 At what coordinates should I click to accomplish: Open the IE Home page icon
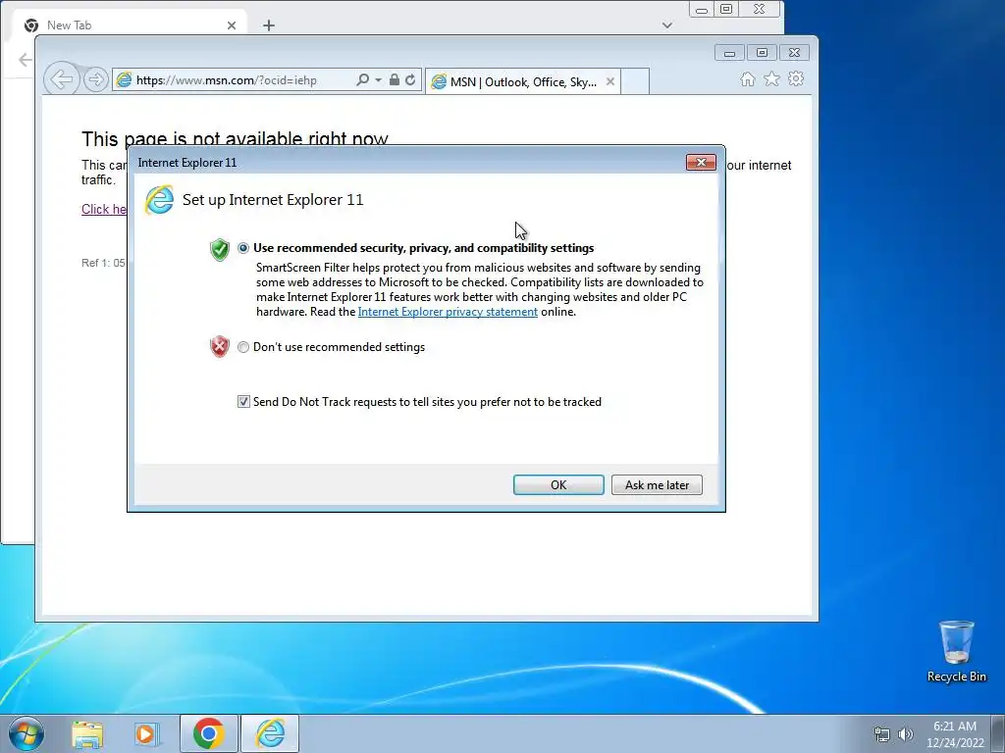click(x=747, y=78)
